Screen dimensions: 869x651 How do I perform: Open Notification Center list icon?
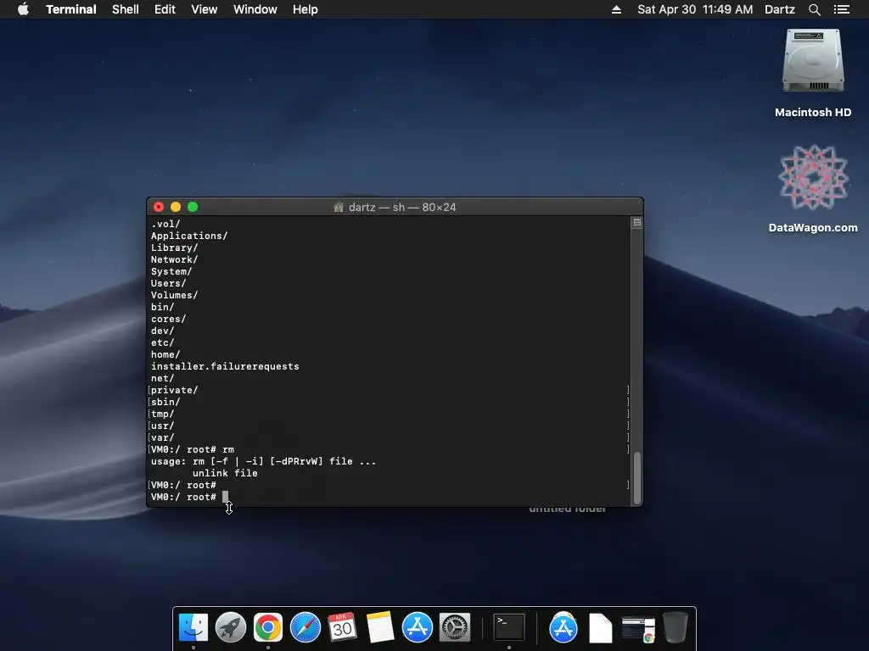pos(842,9)
